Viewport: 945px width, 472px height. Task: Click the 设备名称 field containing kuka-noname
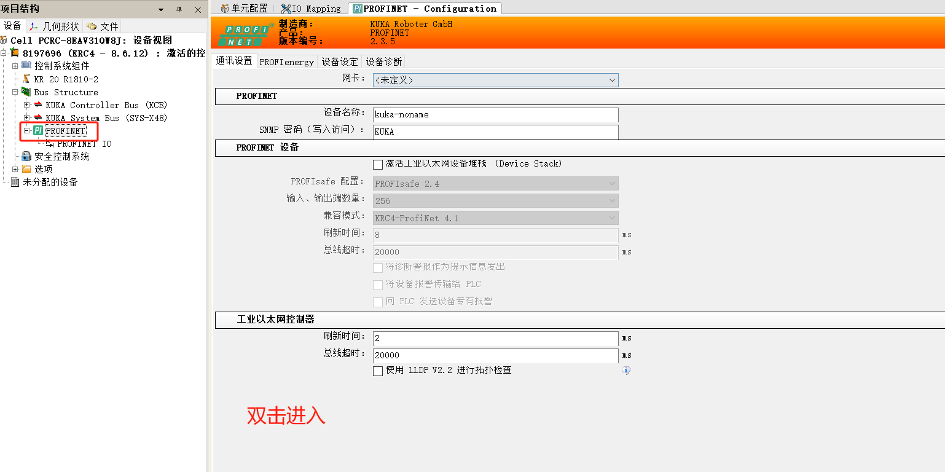(x=495, y=115)
